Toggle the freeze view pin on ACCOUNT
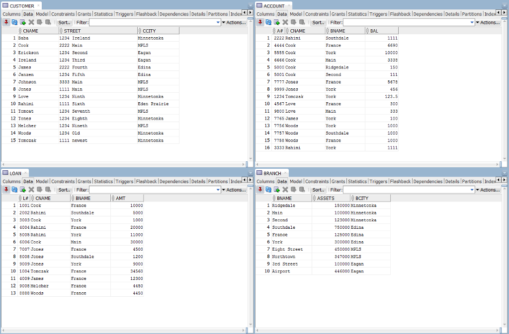Viewport: 509px width, 334px height. point(261,22)
